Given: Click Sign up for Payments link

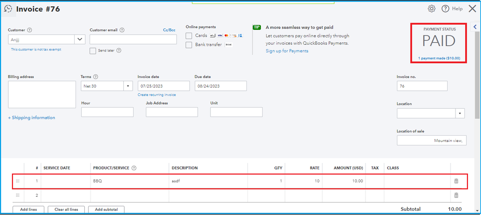Looking at the screenshot, I should pyautogui.click(x=287, y=51).
